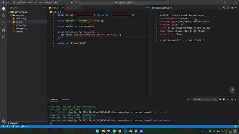
Task: Click the 11ms response time status item
Action: pos(25,127)
